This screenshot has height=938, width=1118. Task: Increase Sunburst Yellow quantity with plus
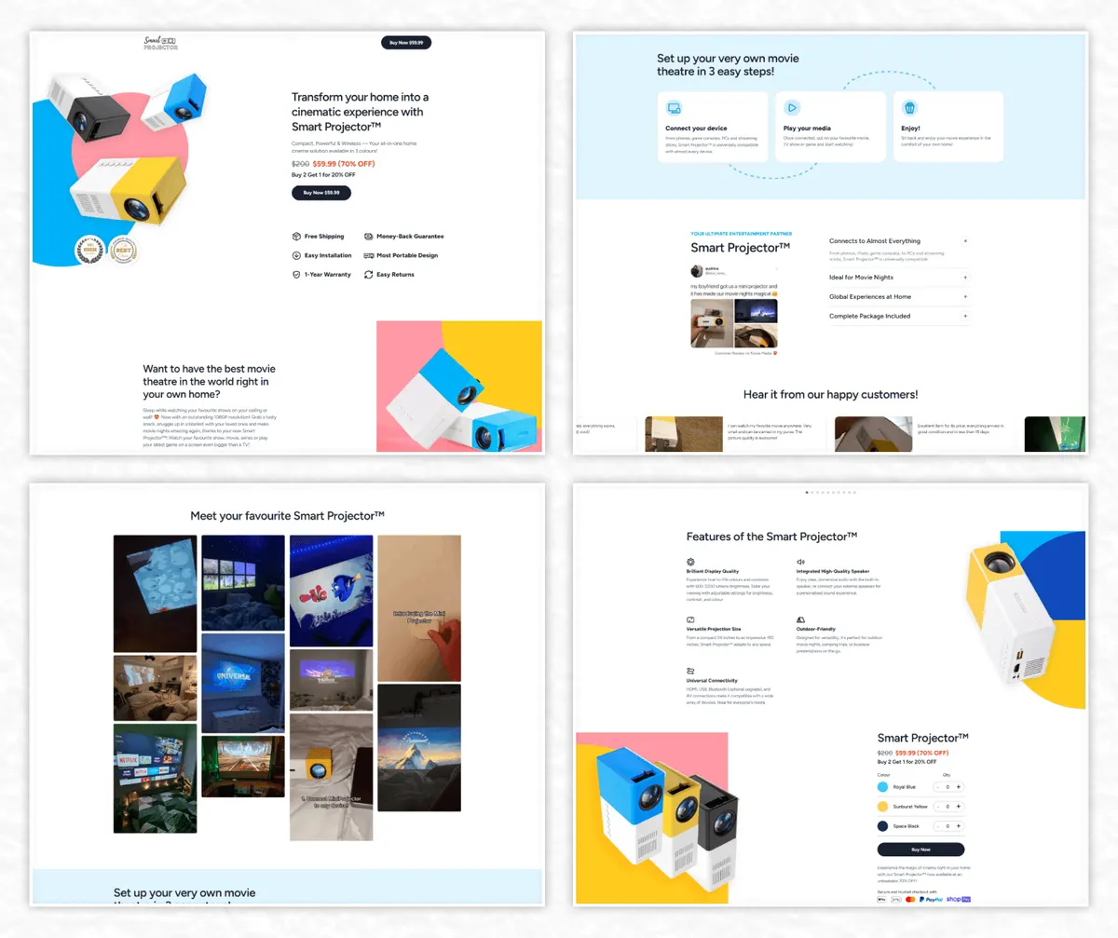click(x=959, y=807)
